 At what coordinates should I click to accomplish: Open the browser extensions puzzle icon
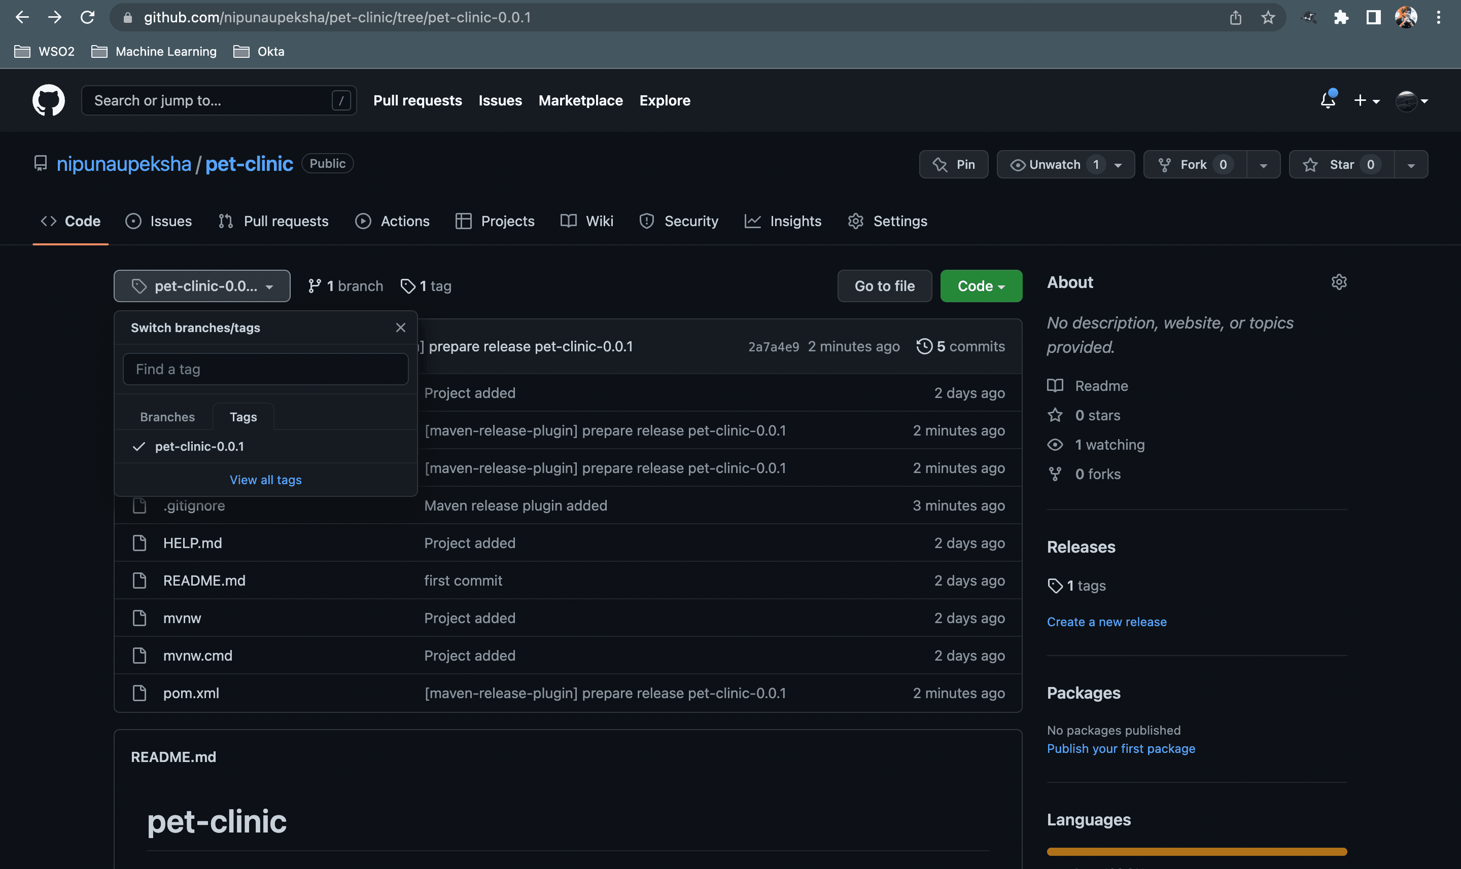click(1341, 18)
